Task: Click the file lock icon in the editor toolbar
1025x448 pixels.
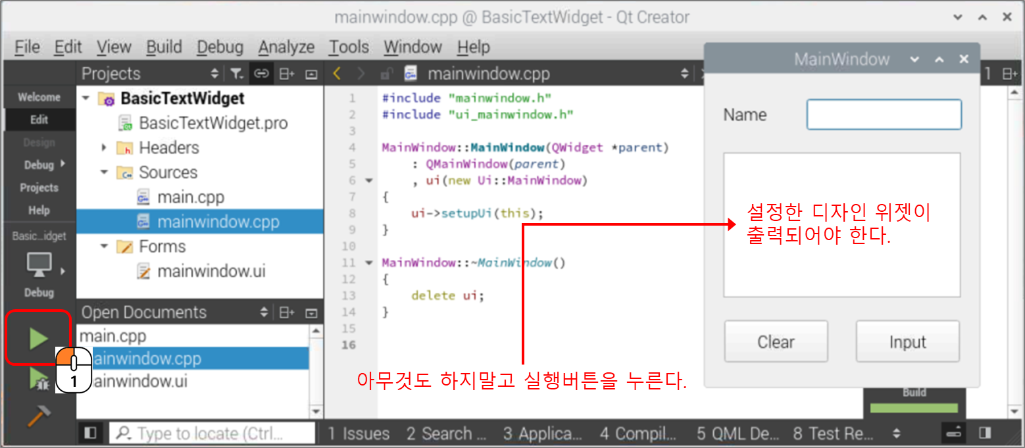Action: pyautogui.click(x=387, y=74)
